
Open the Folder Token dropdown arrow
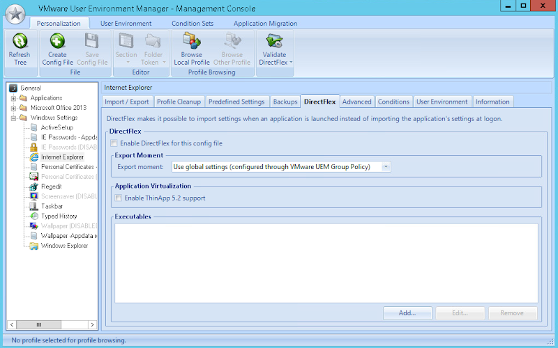pos(164,62)
